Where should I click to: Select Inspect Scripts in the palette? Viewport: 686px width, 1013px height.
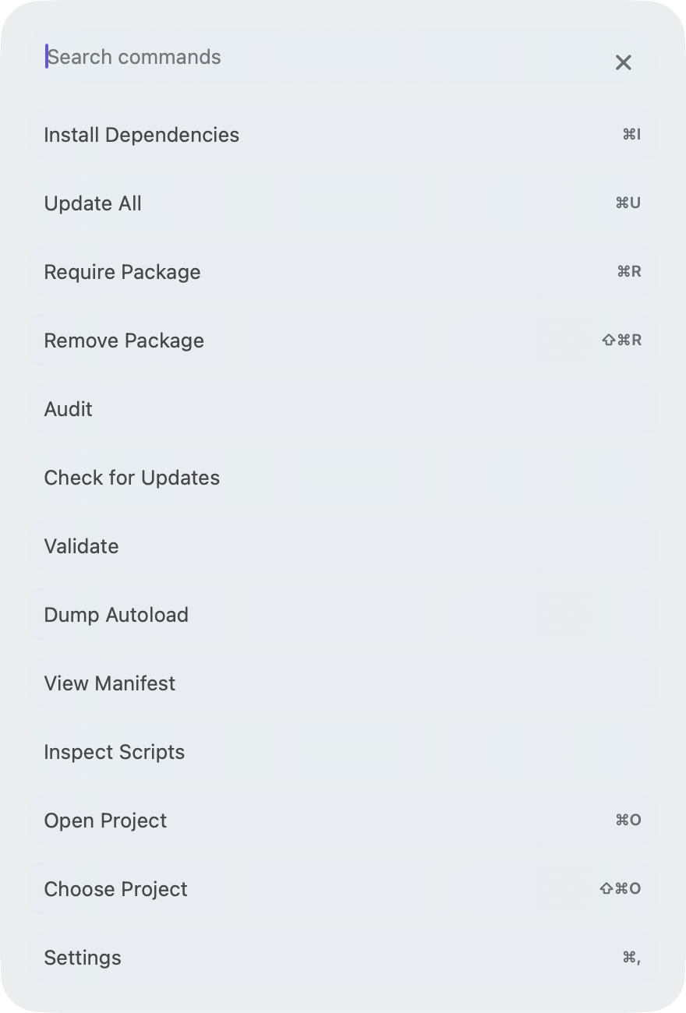[343, 752]
